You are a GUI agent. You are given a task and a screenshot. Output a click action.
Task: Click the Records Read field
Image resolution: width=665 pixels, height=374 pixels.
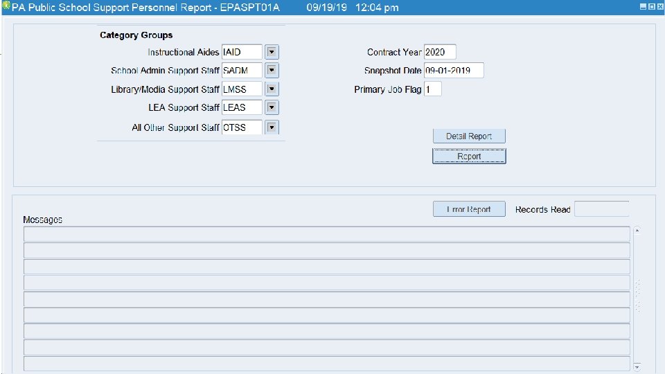tap(601, 209)
